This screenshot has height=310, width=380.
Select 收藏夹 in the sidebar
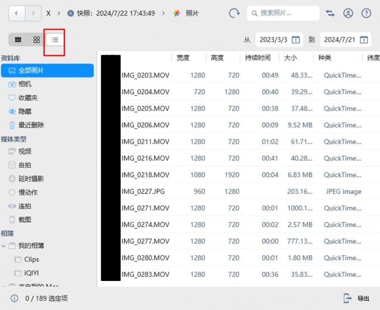[28, 98]
